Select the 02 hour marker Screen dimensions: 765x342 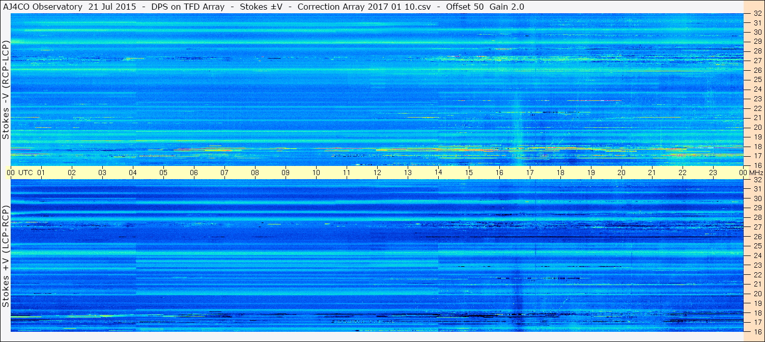tap(72, 173)
